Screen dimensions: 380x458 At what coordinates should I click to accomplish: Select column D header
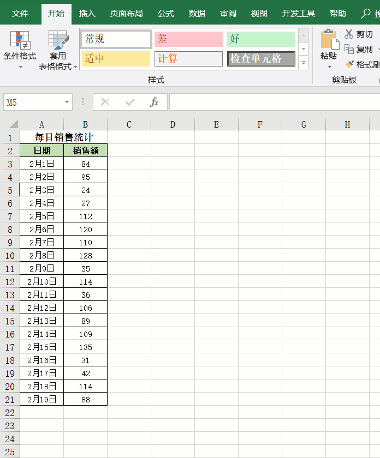[173, 124]
